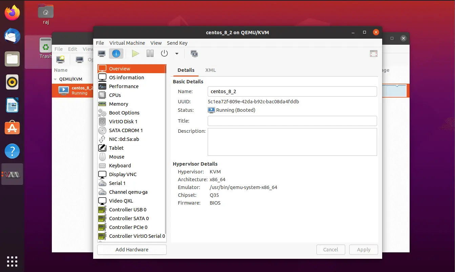Image resolution: width=455 pixels, height=272 pixels.
Task: Open Rhythmbox from the dock
Action: (12, 82)
